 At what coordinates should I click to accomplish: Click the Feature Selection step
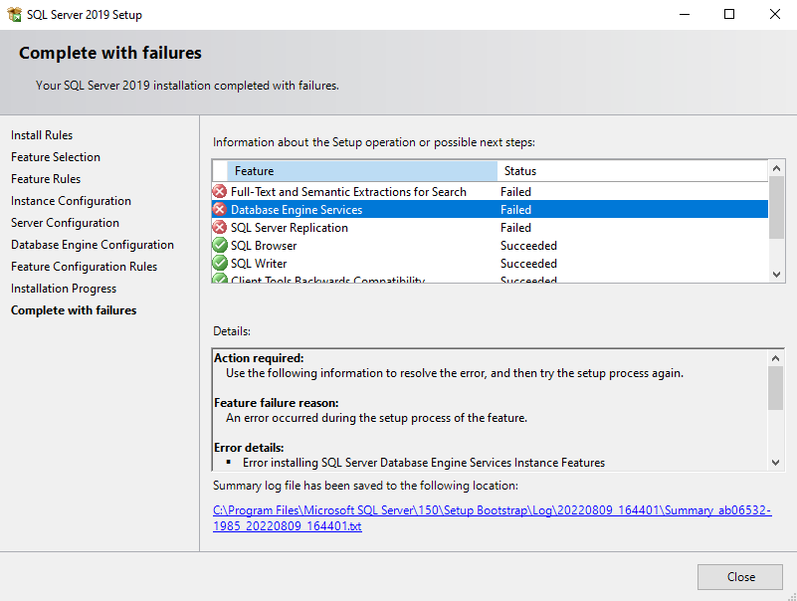click(x=56, y=157)
